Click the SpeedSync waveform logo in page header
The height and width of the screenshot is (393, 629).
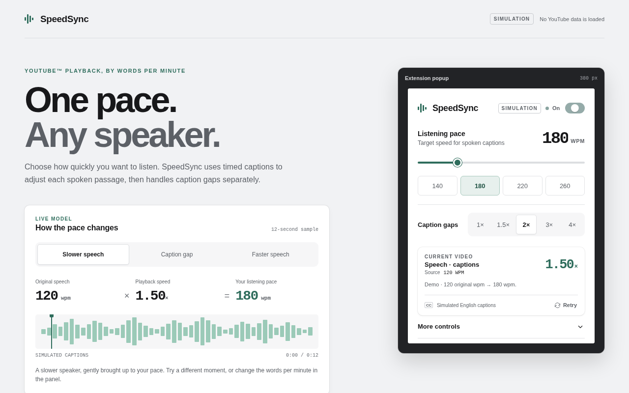(x=29, y=19)
